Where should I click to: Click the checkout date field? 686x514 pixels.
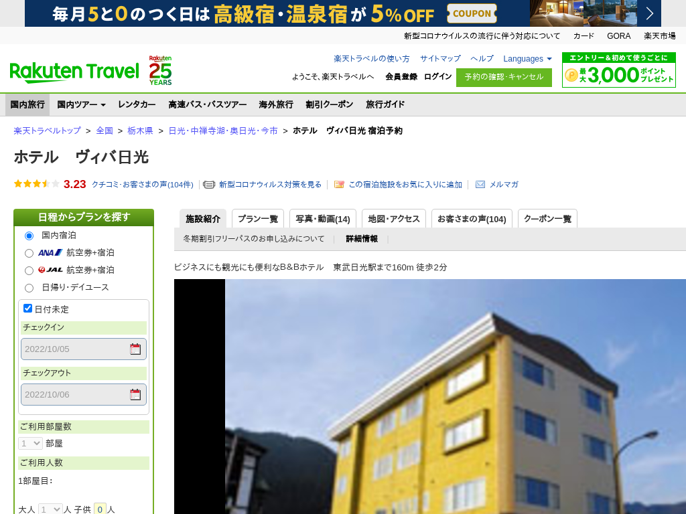pyautogui.click(x=84, y=394)
